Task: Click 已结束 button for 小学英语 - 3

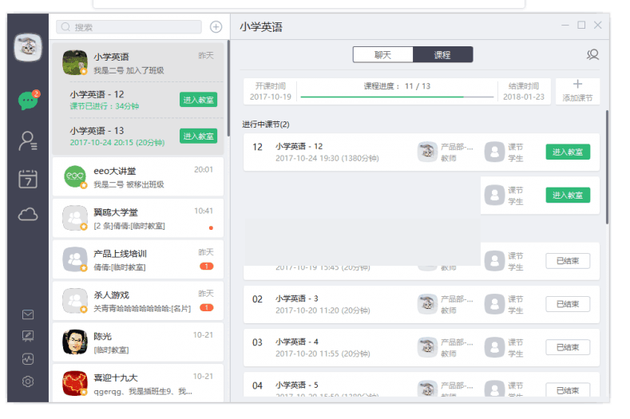Action: [568, 304]
